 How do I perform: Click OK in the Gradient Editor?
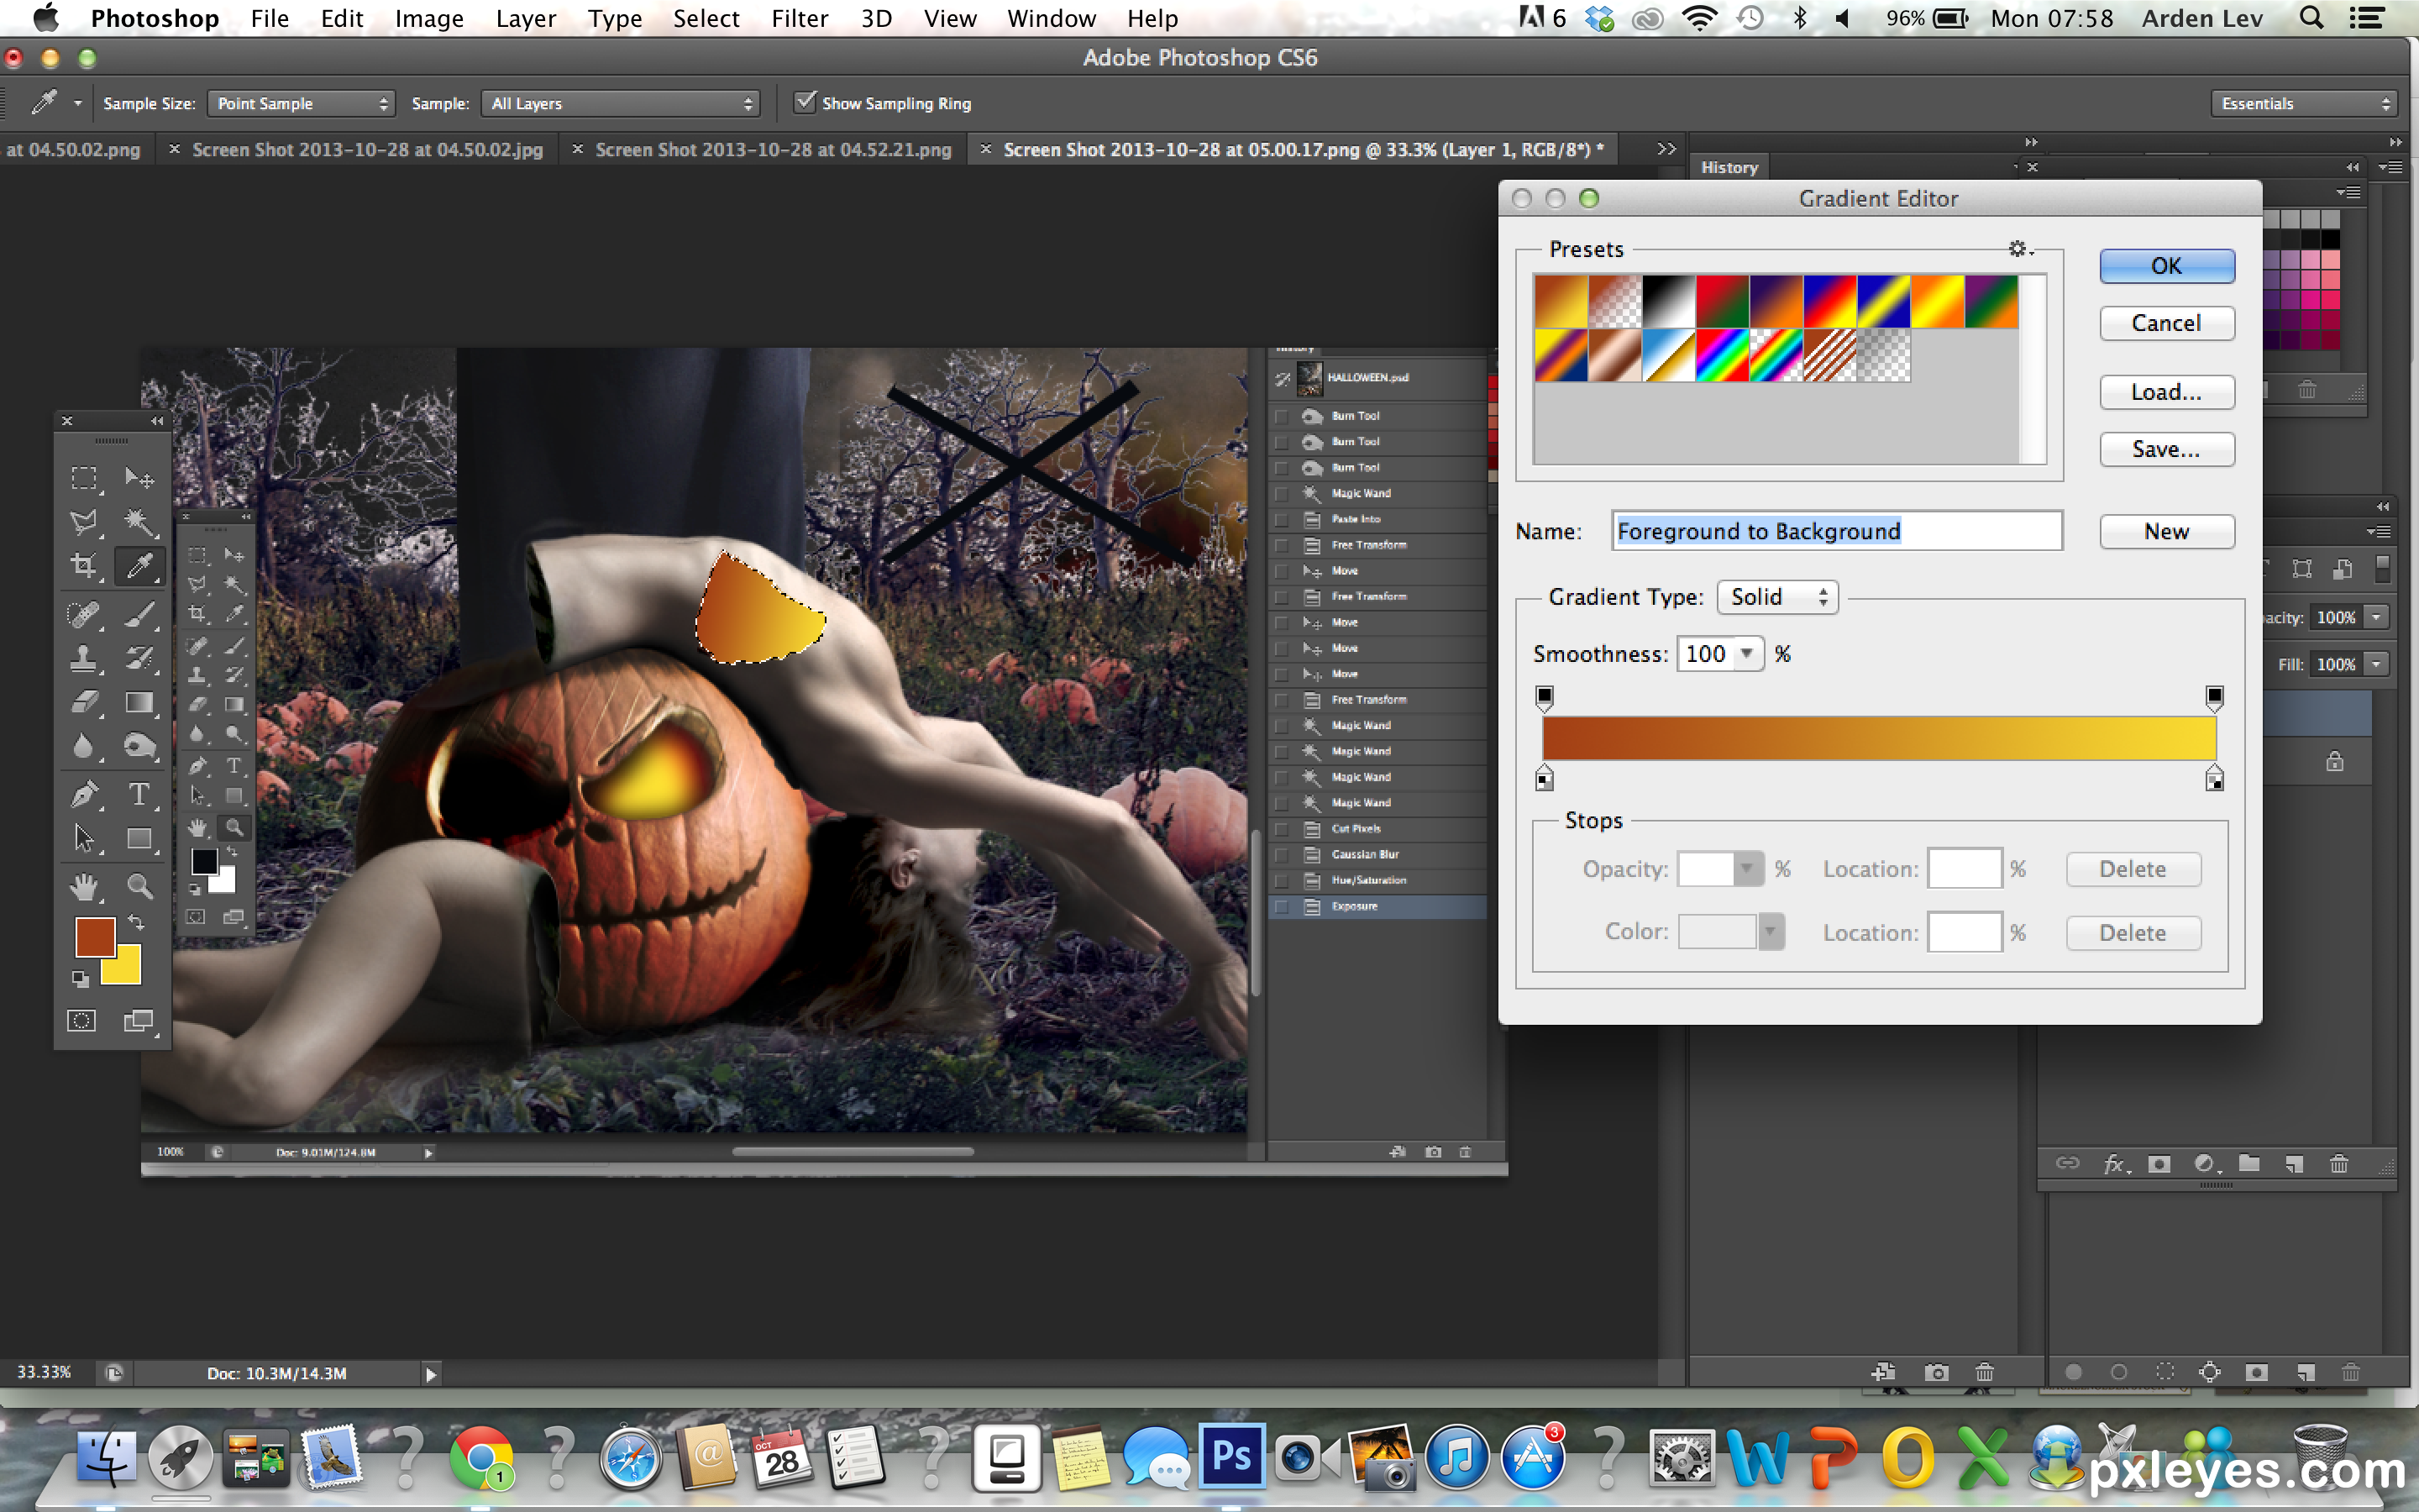coord(2166,266)
